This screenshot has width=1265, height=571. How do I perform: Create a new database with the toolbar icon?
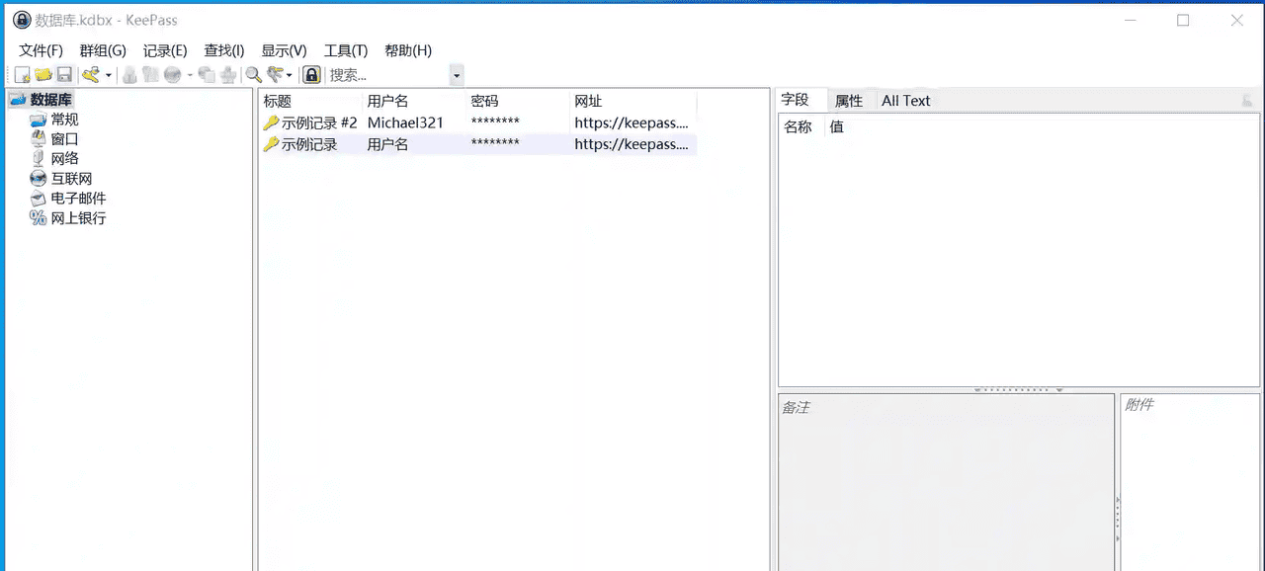coord(22,74)
